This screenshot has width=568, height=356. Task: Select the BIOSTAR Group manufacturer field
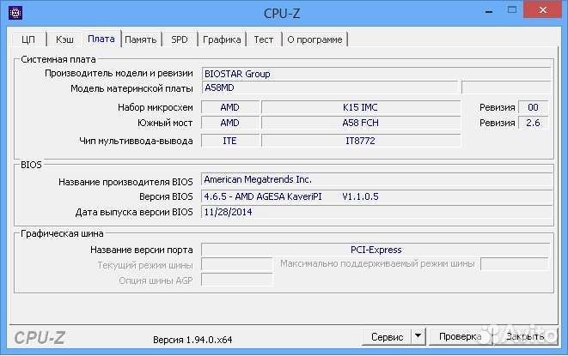(376, 74)
